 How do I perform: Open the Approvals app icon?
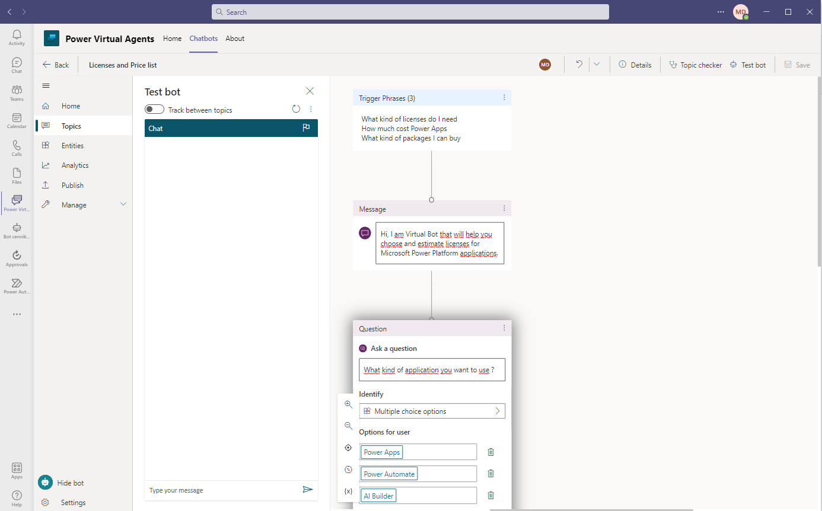17,258
